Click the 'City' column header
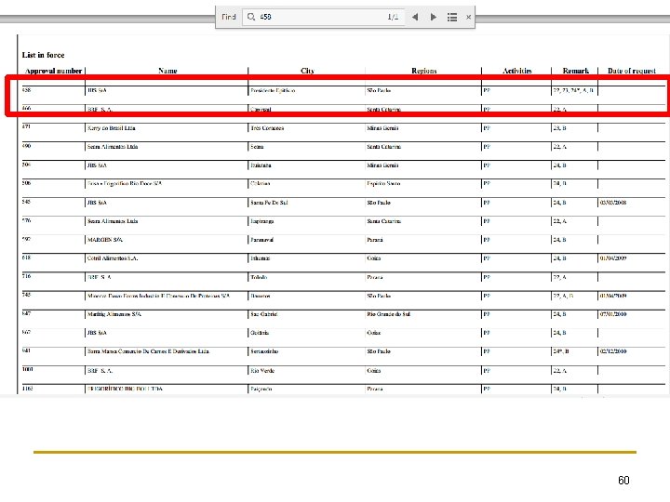Screen dimensions: 670x502 [x=307, y=71]
